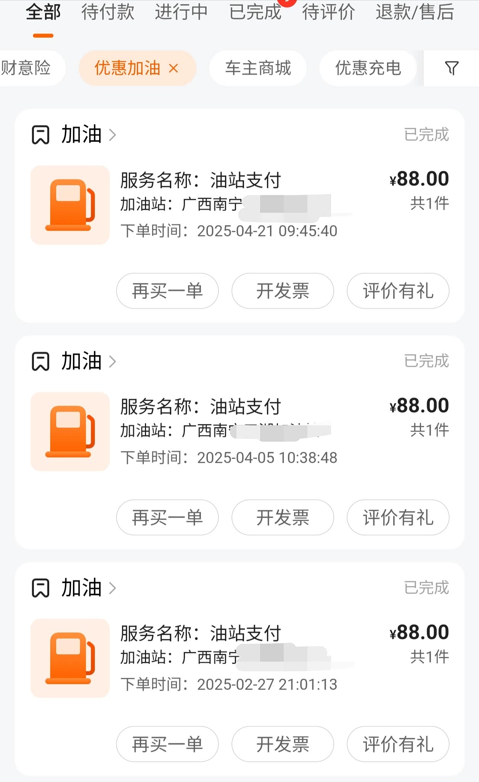Tap the fuel pump thumbnail of the 2025-04-05 order

70,431
